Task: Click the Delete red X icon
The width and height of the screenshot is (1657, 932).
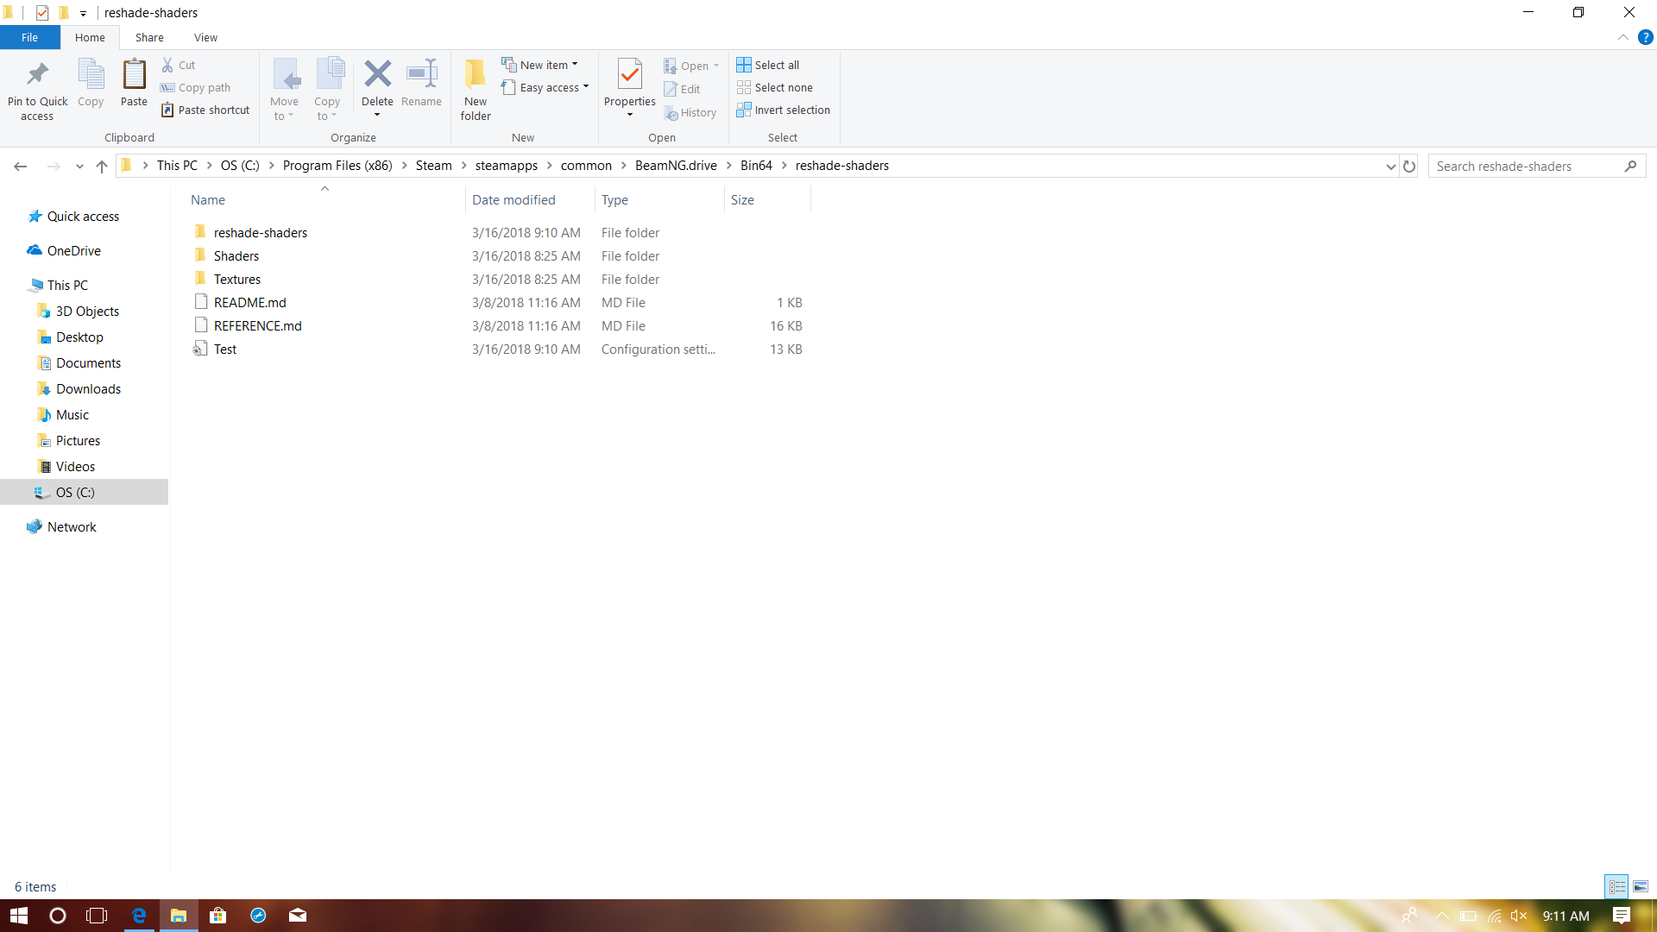Action: (x=377, y=76)
